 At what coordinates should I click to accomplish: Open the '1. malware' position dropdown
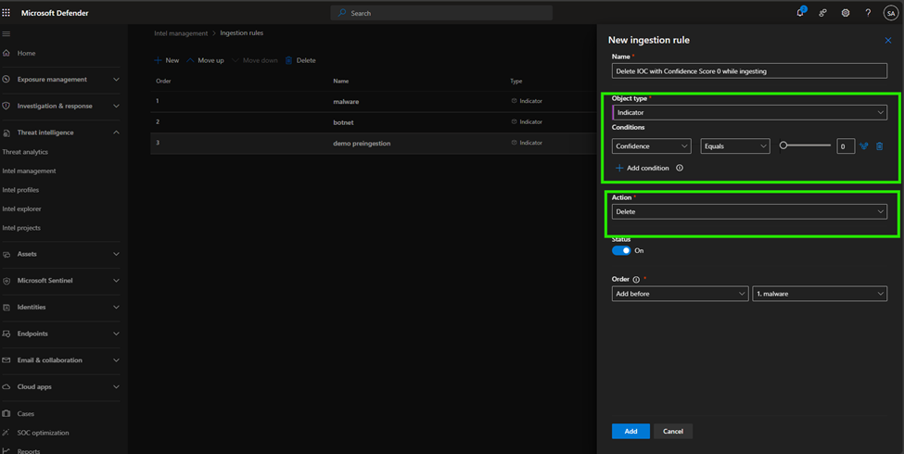(820, 294)
